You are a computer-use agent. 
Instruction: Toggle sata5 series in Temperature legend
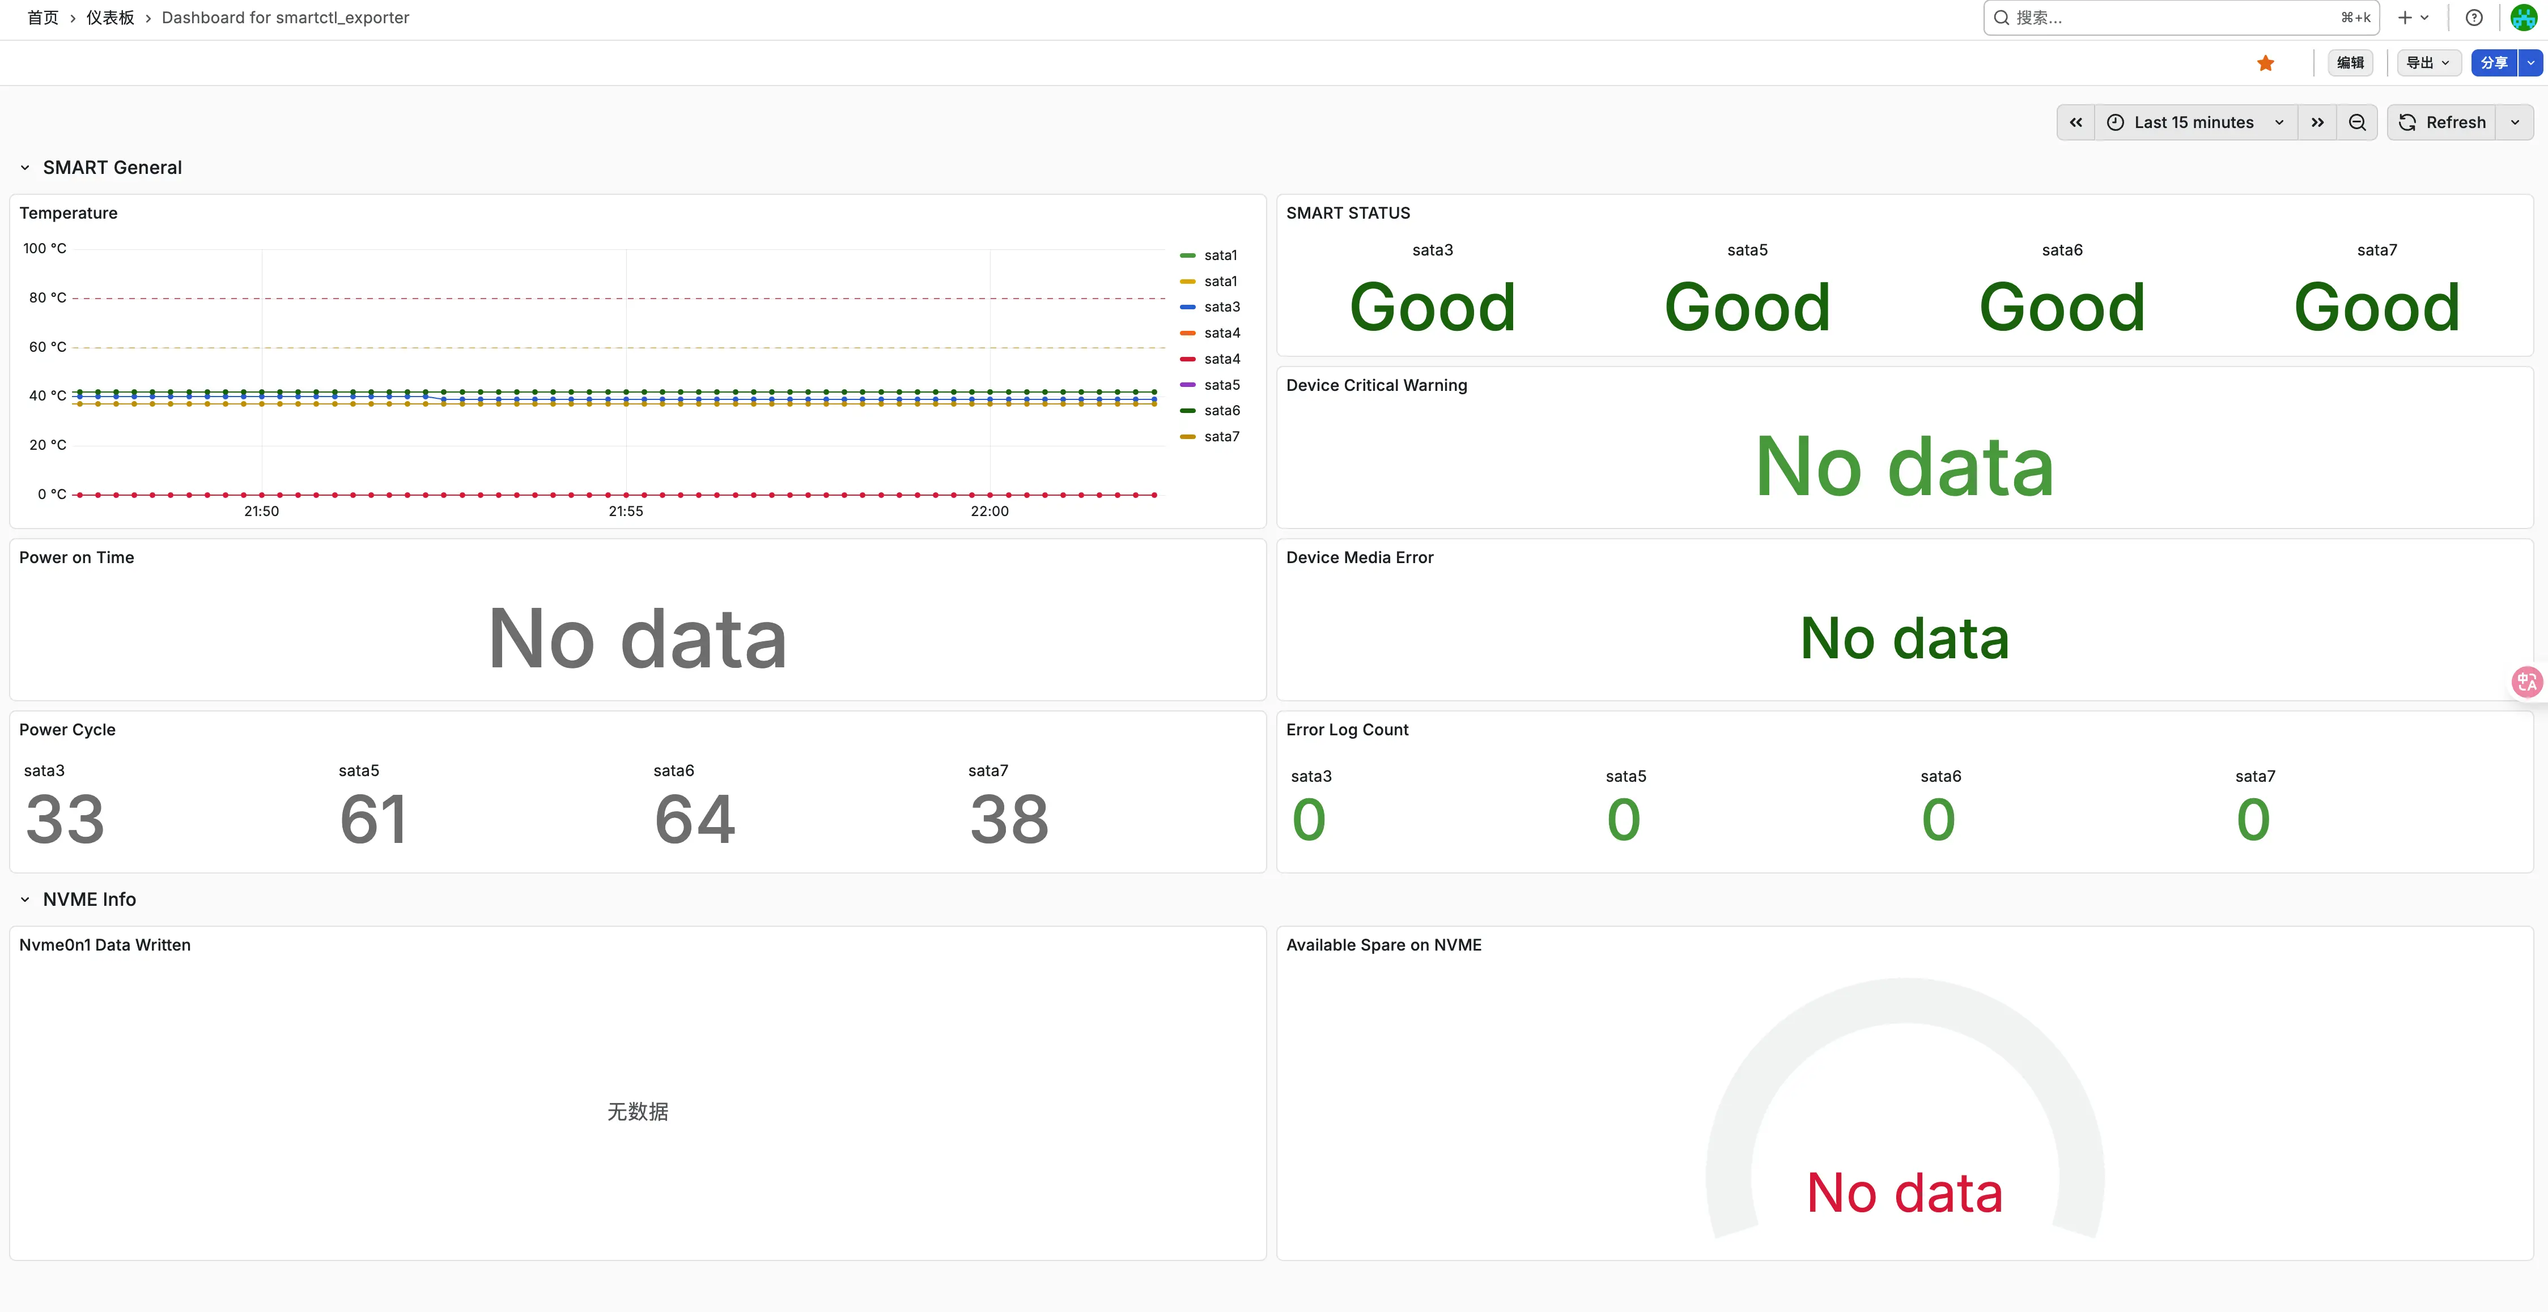[1221, 385]
